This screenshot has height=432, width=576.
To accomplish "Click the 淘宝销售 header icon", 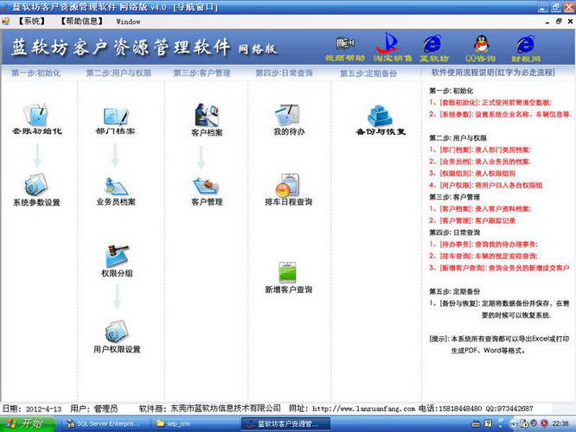I will pyautogui.click(x=393, y=47).
